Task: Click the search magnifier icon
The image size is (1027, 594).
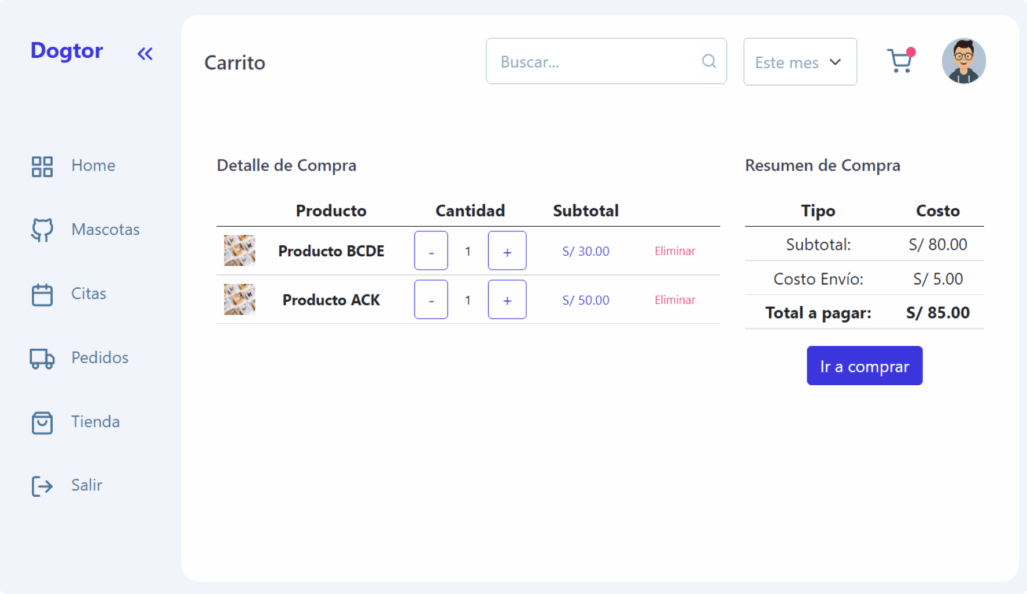Action: [709, 61]
